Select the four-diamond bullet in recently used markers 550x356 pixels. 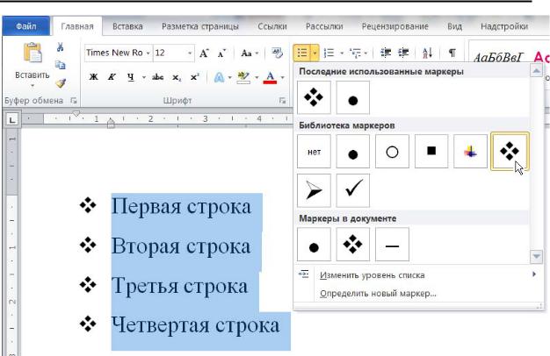point(314,97)
